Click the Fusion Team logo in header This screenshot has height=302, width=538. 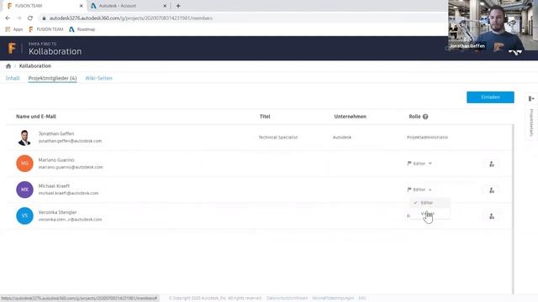tap(12, 48)
